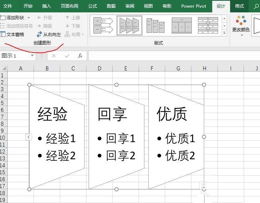Screen dimensions: 260x203
Task: Select row 1 header
Action: coord(4,75)
